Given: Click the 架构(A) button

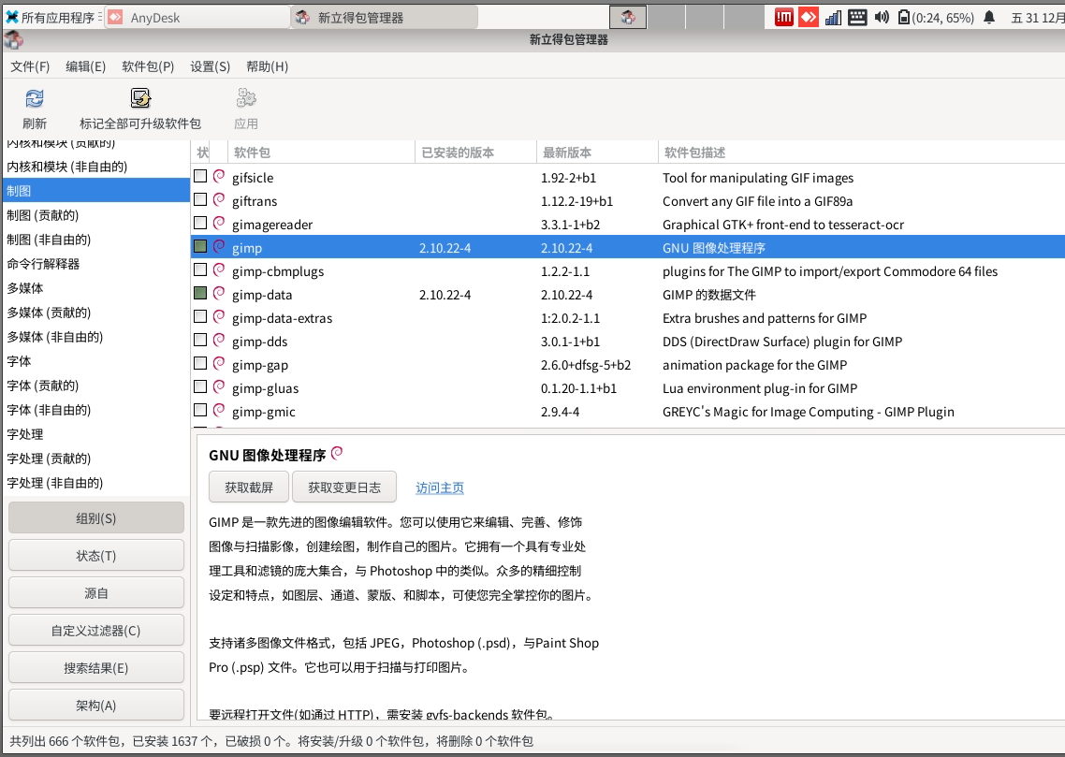Looking at the screenshot, I should 95,706.
